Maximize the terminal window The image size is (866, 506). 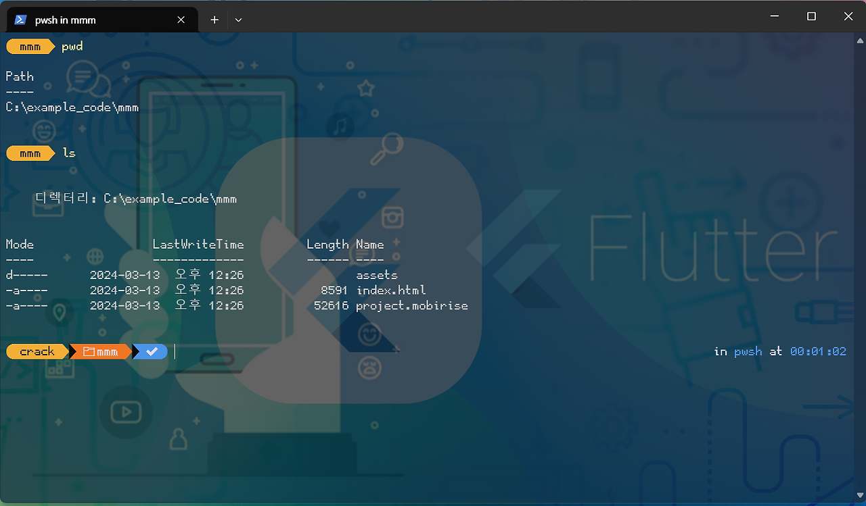(x=812, y=16)
